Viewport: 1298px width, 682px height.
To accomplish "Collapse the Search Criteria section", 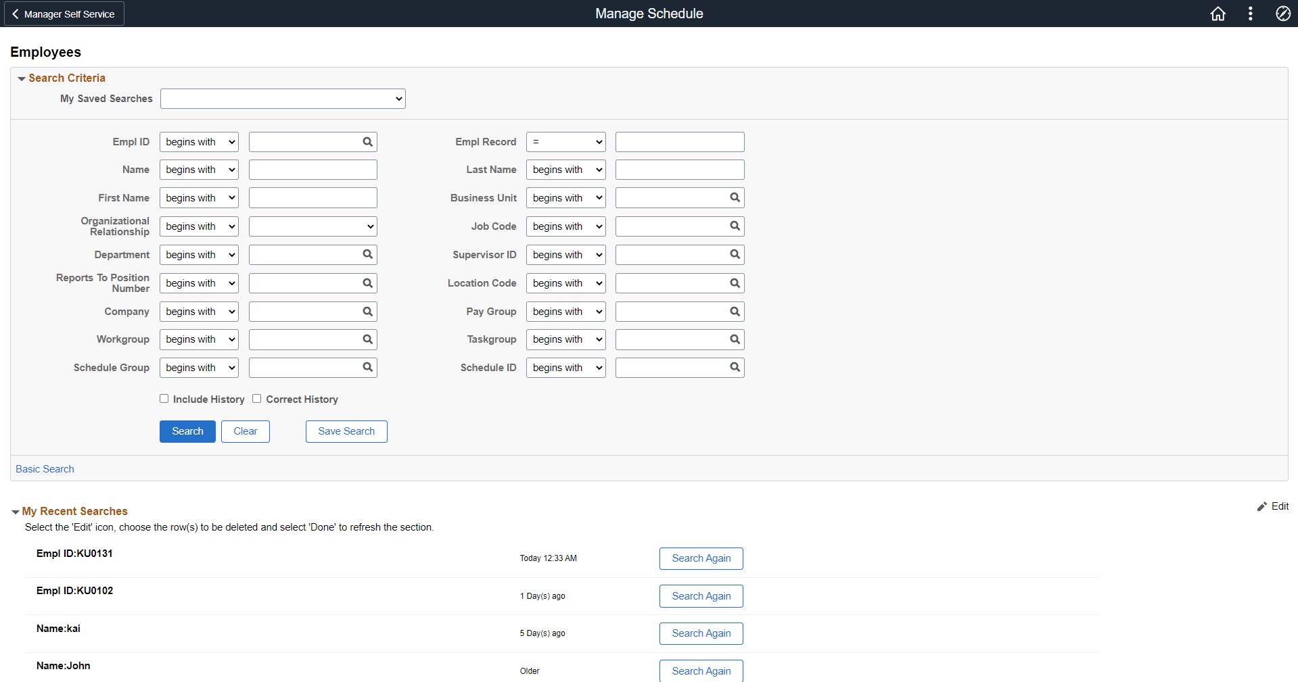I will (21, 77).
